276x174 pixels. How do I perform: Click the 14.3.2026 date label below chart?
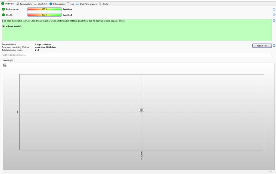(142, 155)
